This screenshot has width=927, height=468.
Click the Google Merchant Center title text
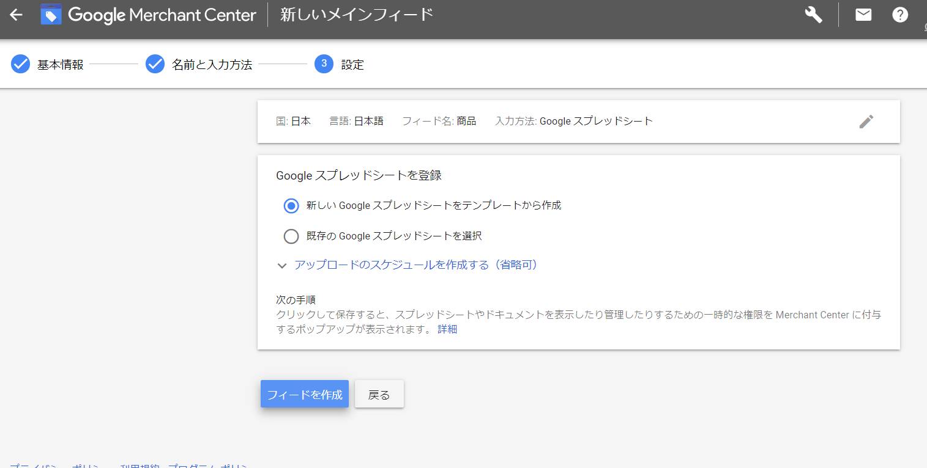pyautogui.click(x=162, y=15)
